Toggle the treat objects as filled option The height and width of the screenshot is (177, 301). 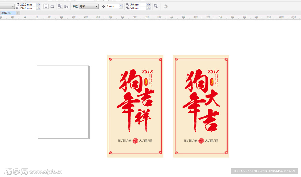click(x=165, y=6)
